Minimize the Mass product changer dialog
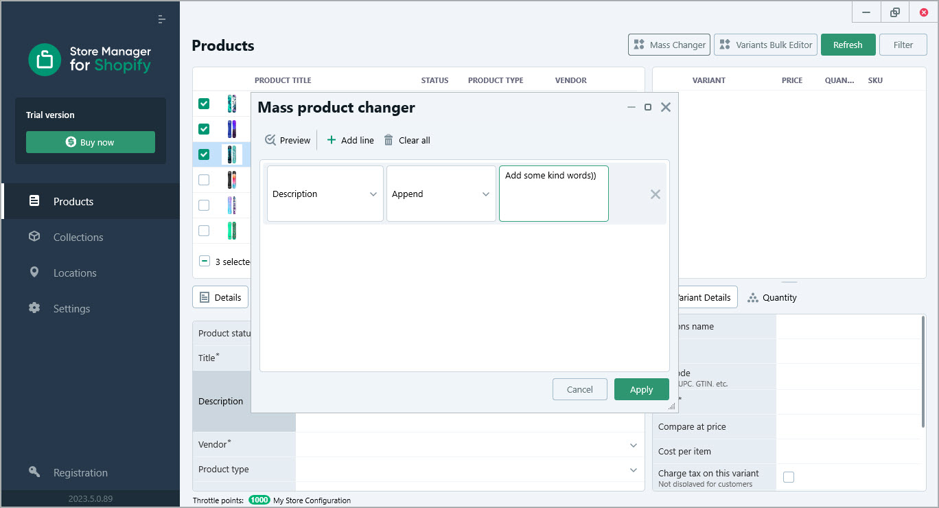939x508 pixels. pos(631,107)
